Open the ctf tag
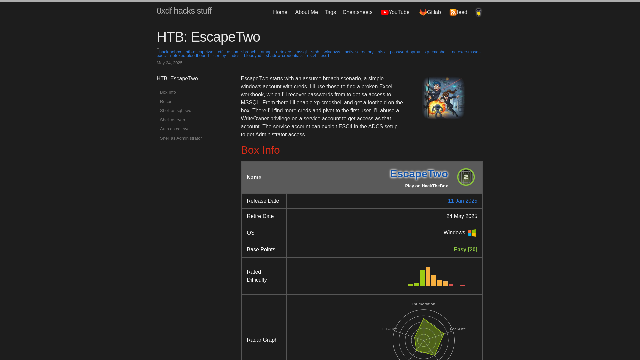 coord(220,52)
